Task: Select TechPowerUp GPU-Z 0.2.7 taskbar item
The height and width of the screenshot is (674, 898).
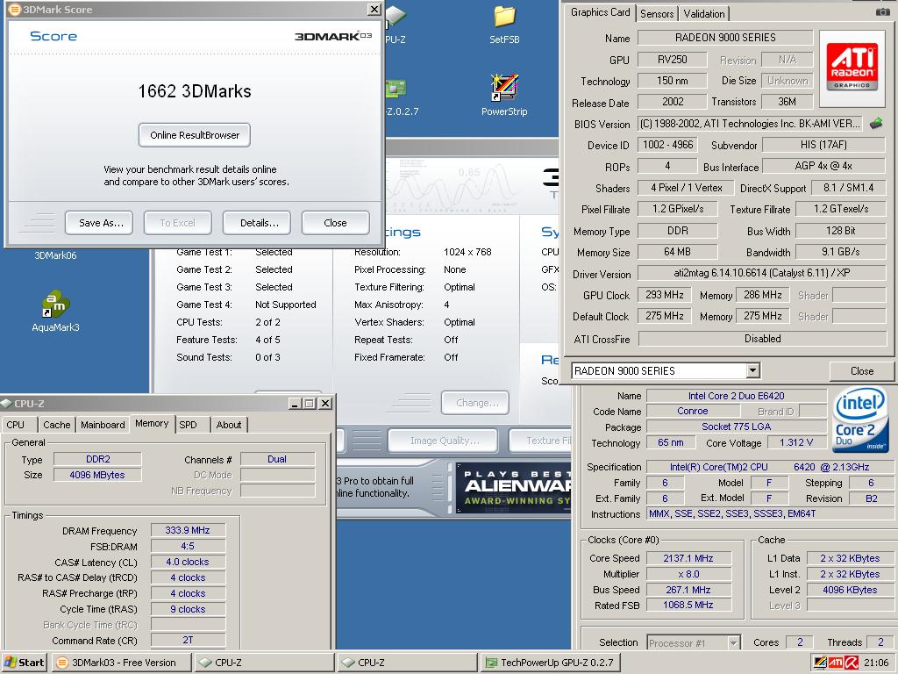Action: [550, 663]
